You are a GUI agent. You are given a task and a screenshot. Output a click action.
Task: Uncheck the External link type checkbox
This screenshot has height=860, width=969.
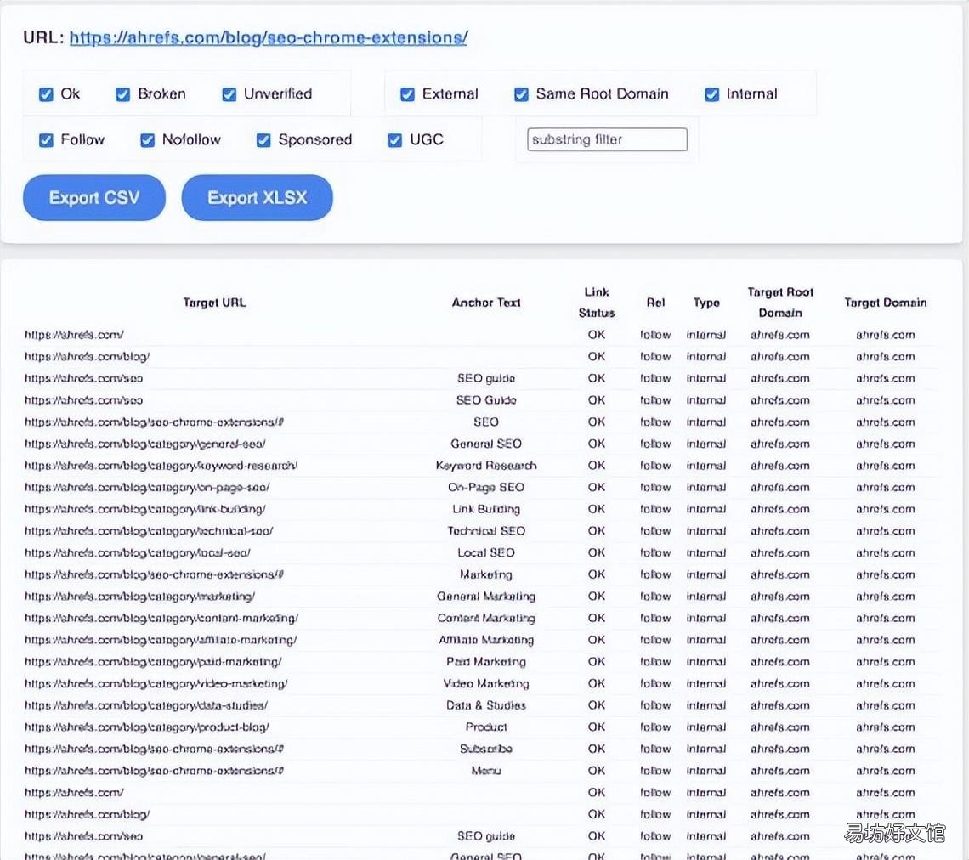(x=407, y=94)
